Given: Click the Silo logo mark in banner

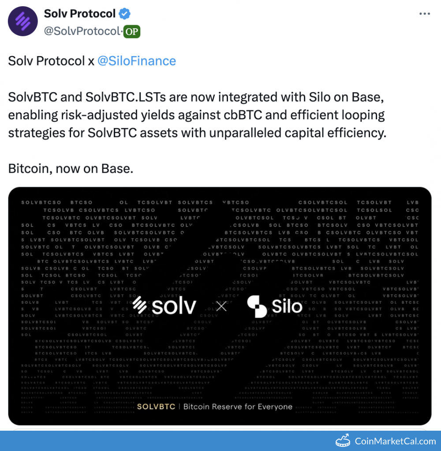Looking at the screenshot, I should click(257, 306).
